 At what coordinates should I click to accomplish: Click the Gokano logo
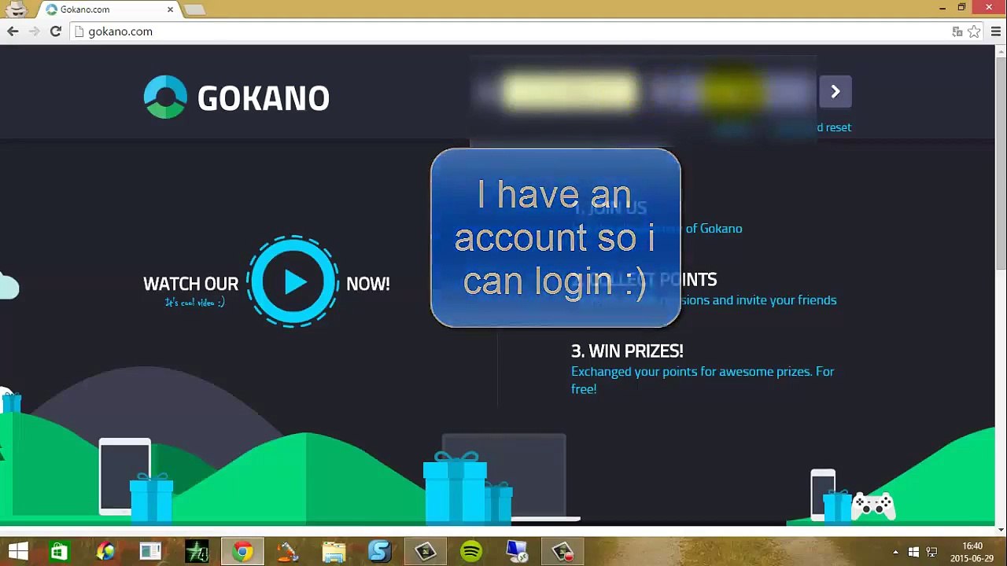coord(237,97)
